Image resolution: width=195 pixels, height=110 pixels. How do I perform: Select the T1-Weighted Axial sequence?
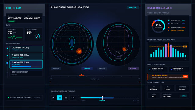pos(26,56)
